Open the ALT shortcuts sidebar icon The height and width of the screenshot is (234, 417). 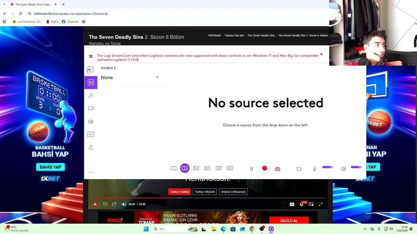pos(91,134)
